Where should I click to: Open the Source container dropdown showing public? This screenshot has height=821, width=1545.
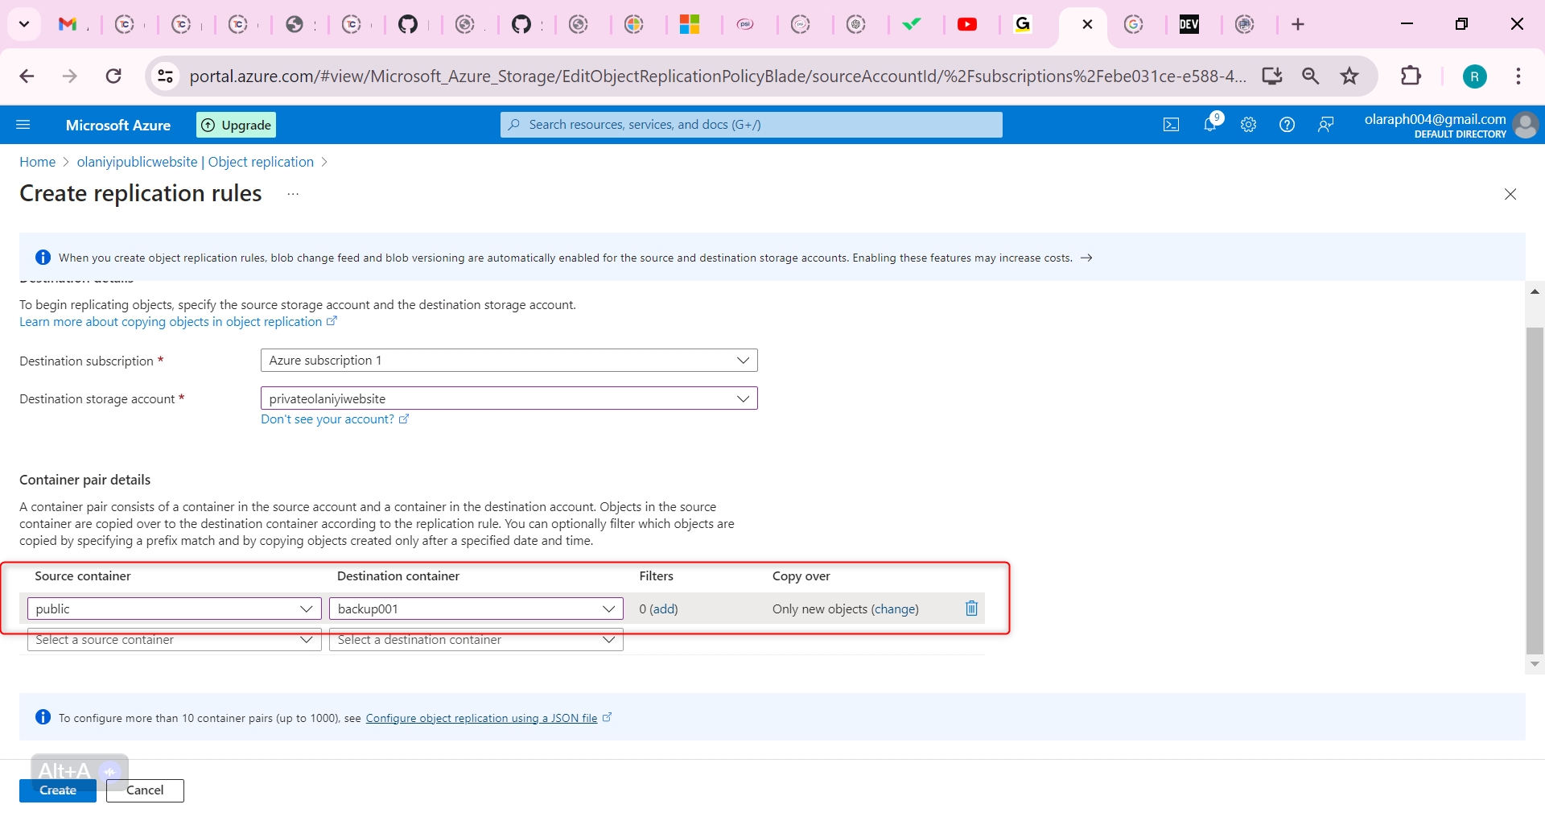pyautogui.click(x=175, y=609)
